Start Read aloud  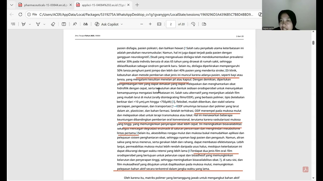click(75, 24)
